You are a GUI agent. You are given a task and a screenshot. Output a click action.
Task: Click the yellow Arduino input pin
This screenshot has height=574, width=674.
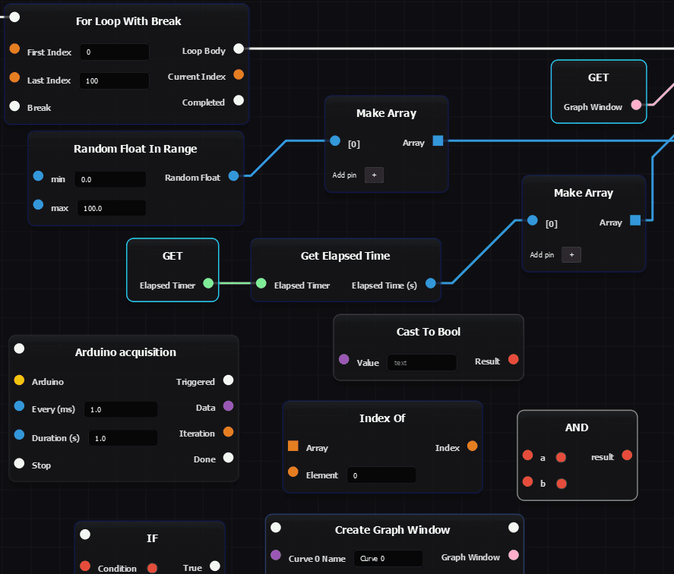pos(19,380)
